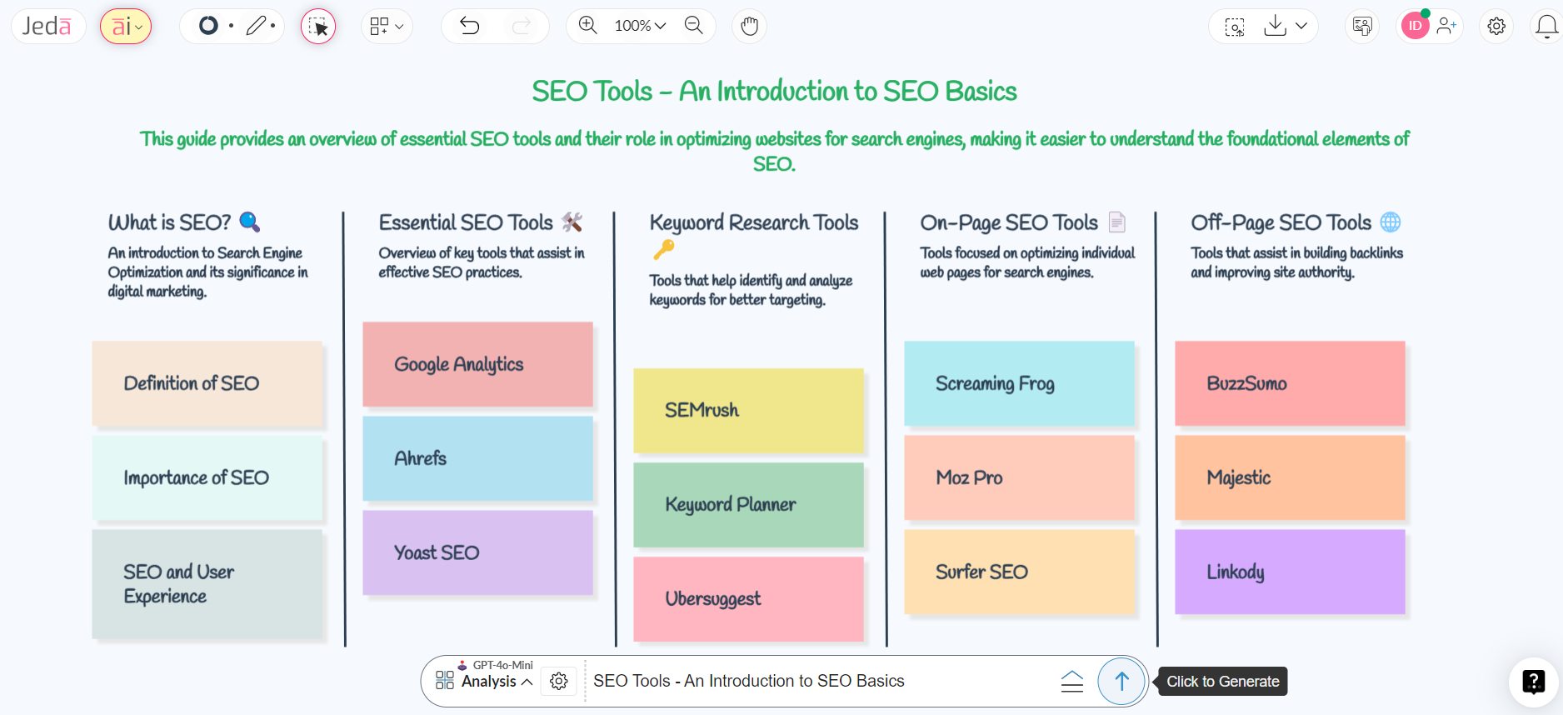Select the Keyword Planner sticky note

(749, 504)
